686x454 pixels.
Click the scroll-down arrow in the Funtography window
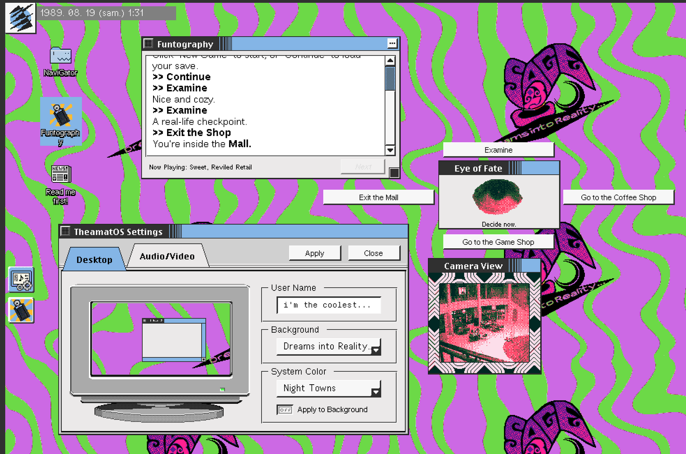(390, 150)
